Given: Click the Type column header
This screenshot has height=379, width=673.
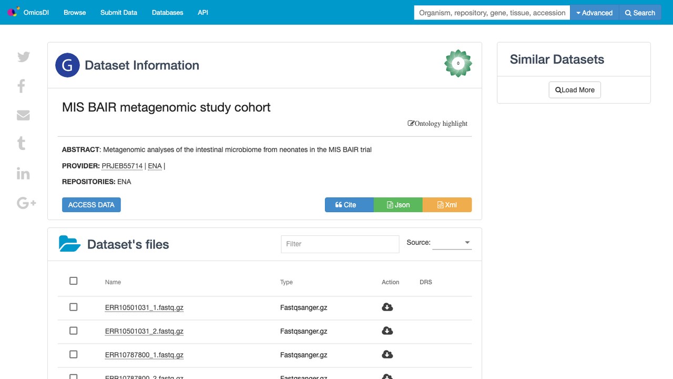Looking at the screenshot, I should tap(287, 282).
